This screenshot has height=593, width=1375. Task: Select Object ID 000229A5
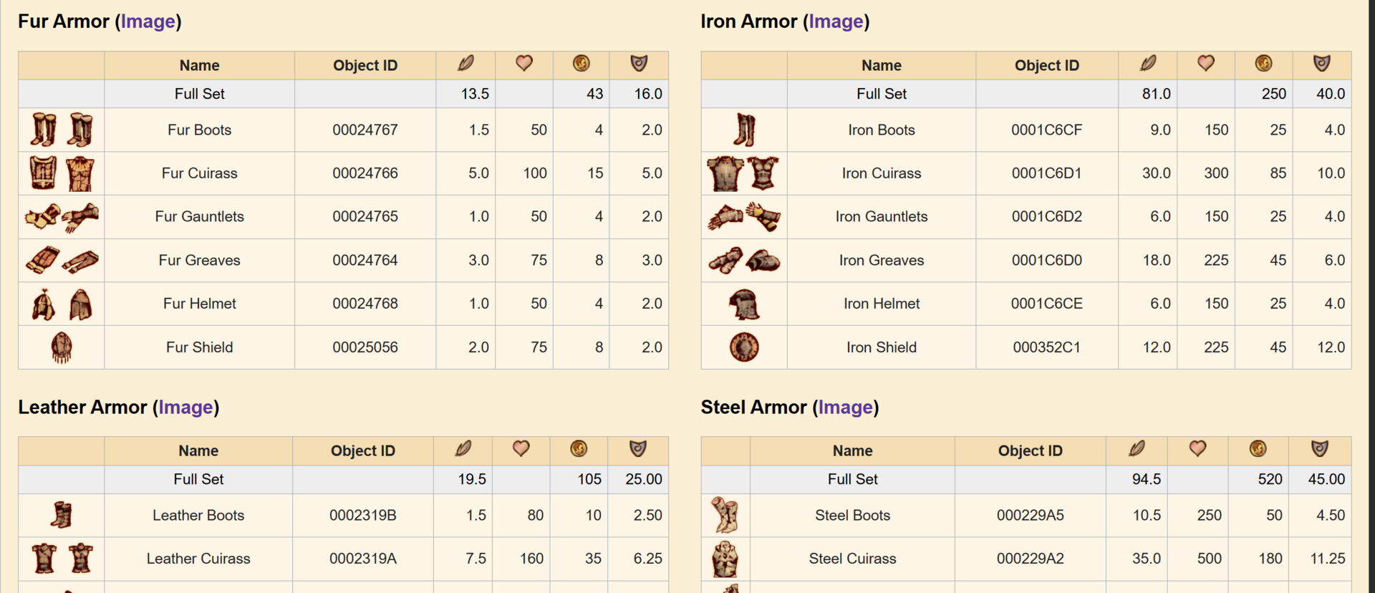1030,515
